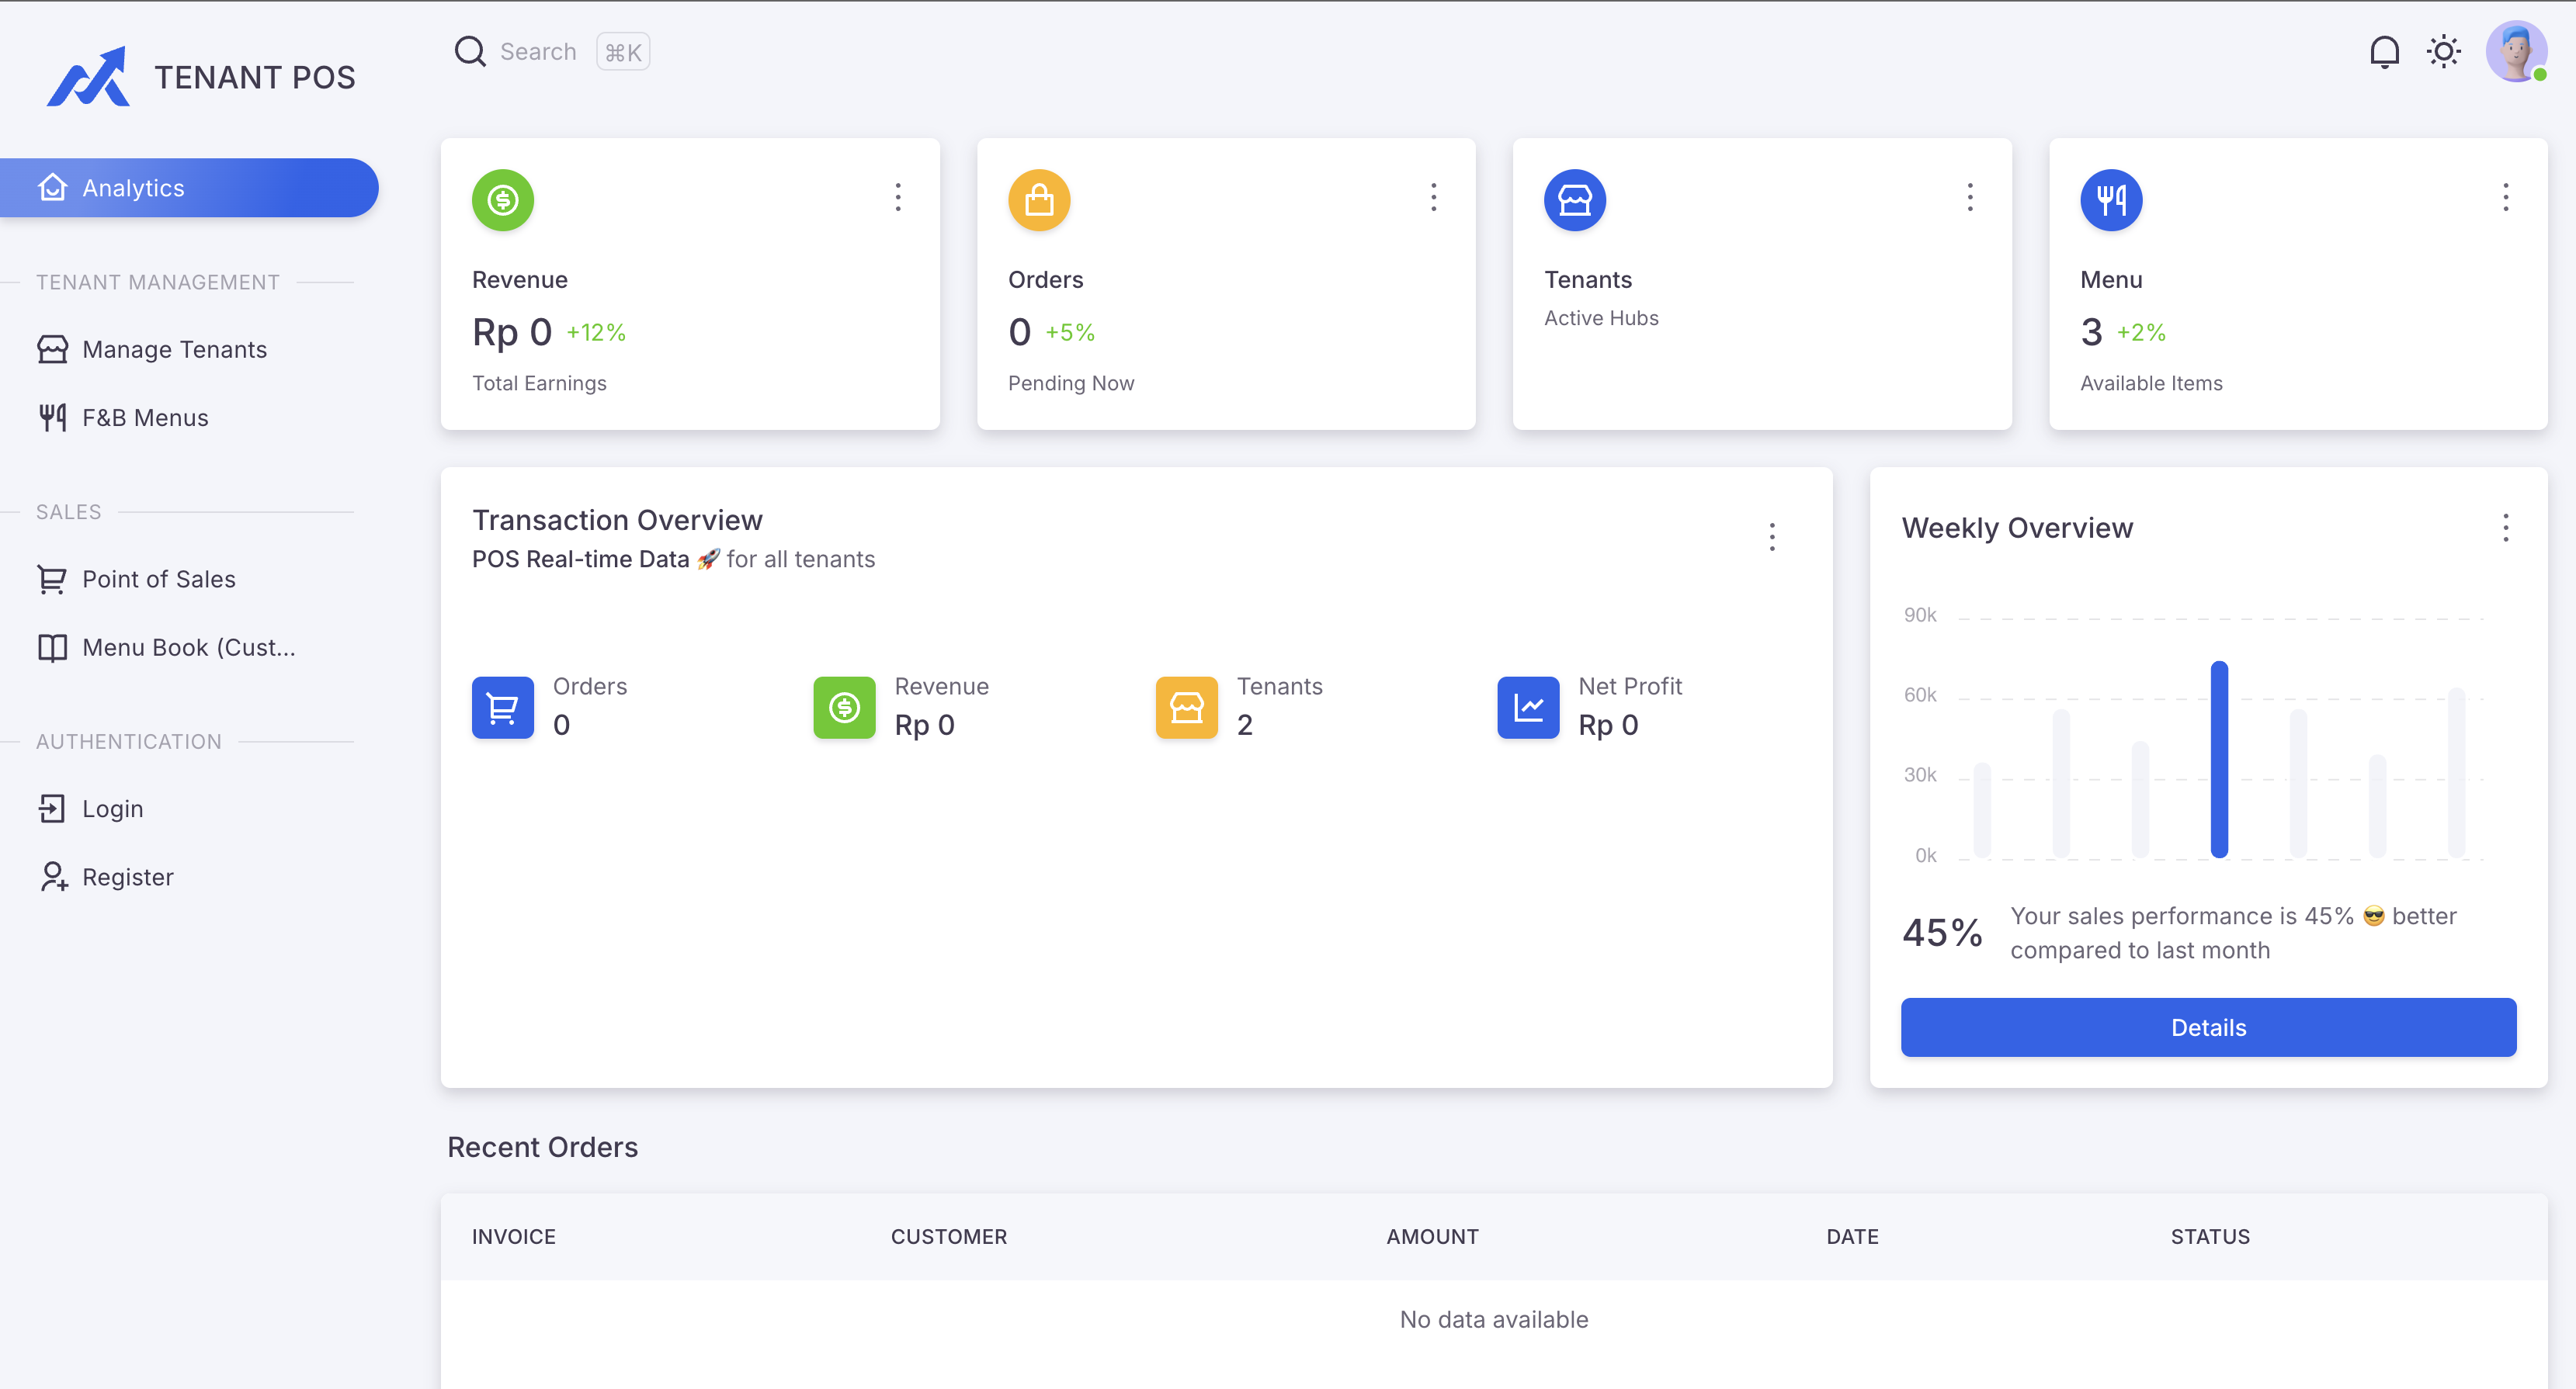
Task: Click the 'Available Items' label
Action: tap(2151, 384)
